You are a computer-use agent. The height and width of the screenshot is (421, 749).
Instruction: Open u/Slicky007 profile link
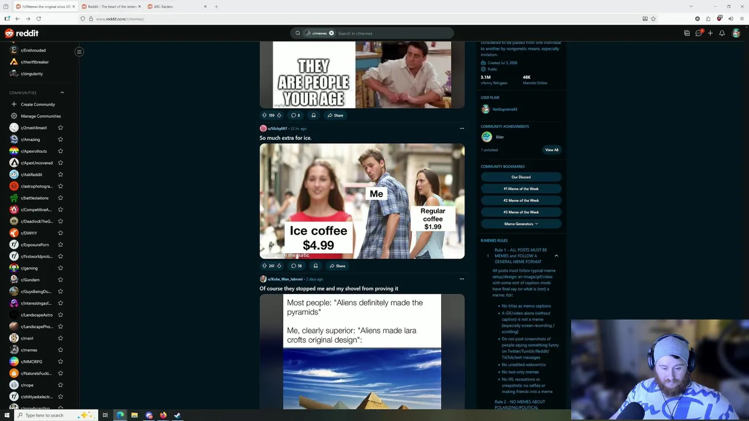tap(277, 129)
